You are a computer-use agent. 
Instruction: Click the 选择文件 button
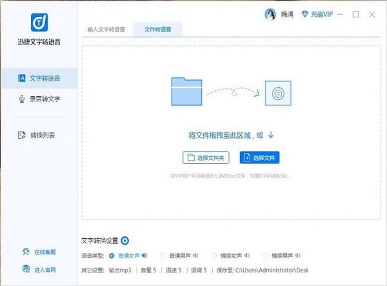260,158
